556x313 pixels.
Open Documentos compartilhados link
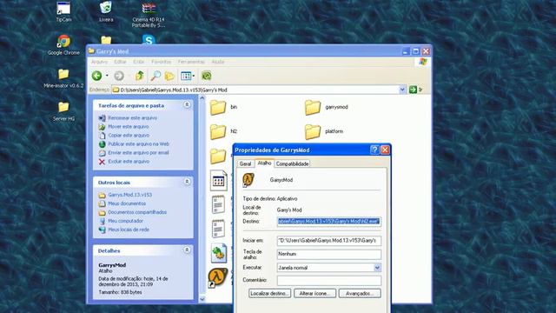[137, 212]
